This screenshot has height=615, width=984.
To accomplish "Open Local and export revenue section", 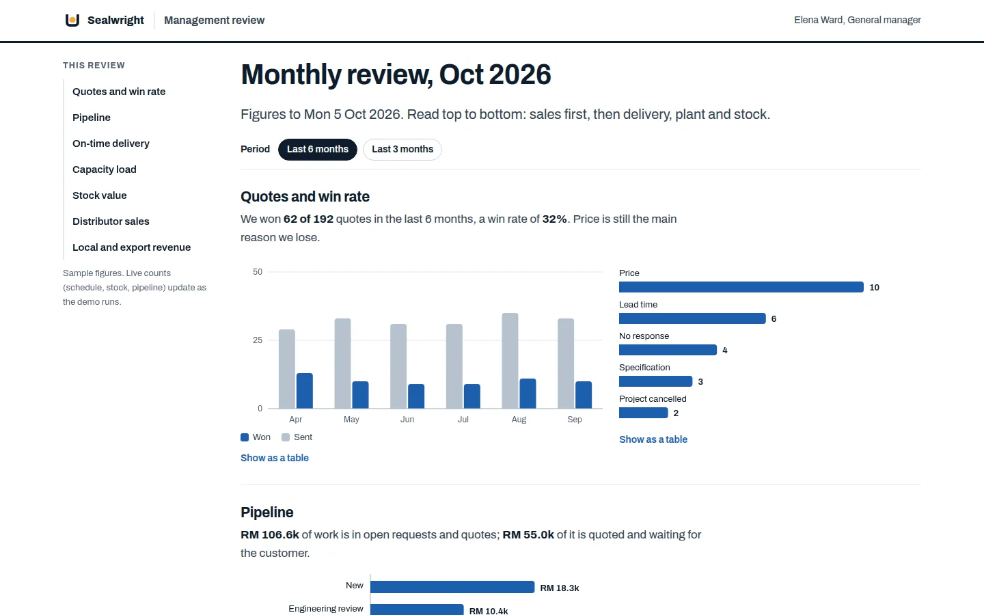I will click(132, 247).
